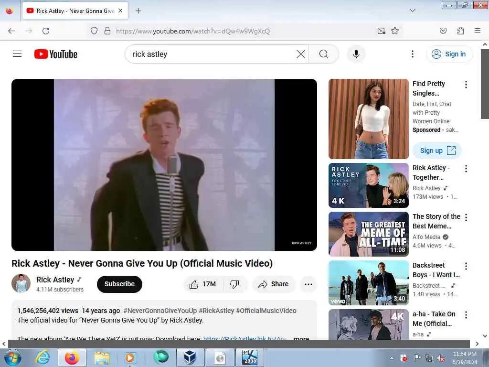This screenshot has height=367, width=489.
Task: Open muted volume icon in system tray
Action: (441, 358)
